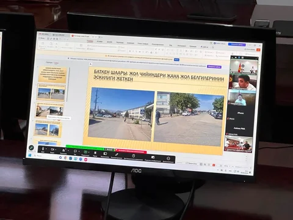Open More options at Zoom toolbar end
The image size is (293, 220).
click(168, 159)
